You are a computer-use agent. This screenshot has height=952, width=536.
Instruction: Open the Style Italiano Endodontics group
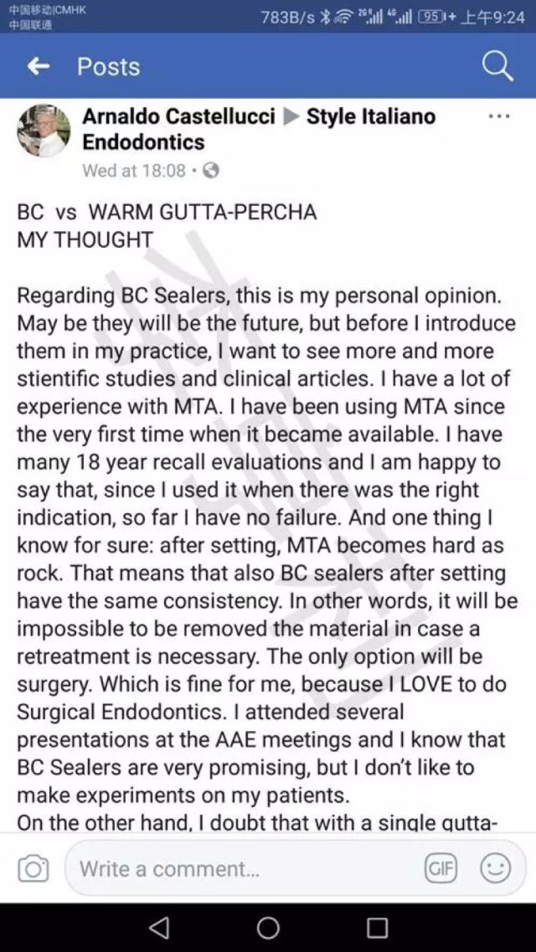(259, 129)
